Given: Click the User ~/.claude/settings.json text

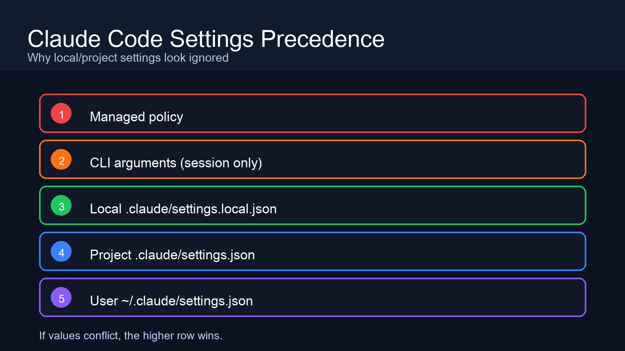Looking at the screenshot, I should 171,301.
